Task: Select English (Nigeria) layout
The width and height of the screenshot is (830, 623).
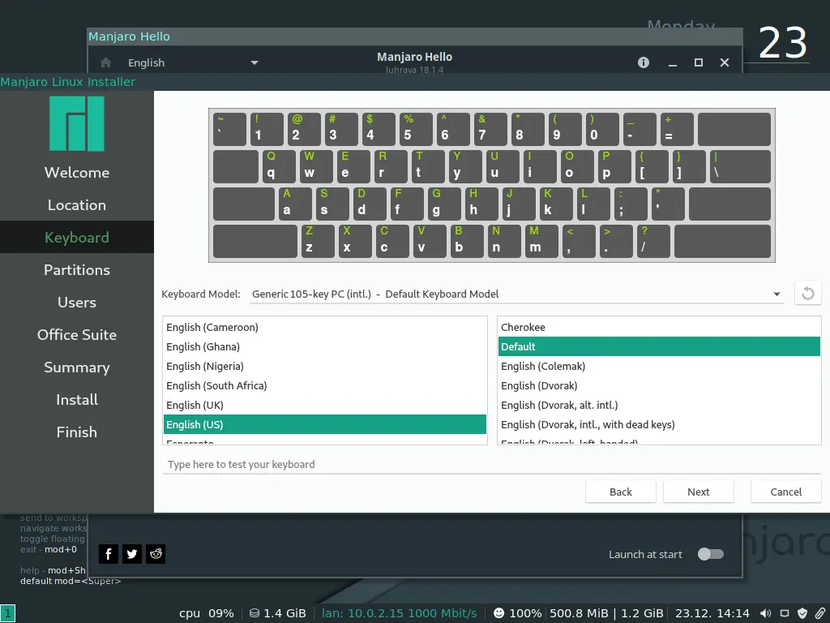Action: coord(325,367)
